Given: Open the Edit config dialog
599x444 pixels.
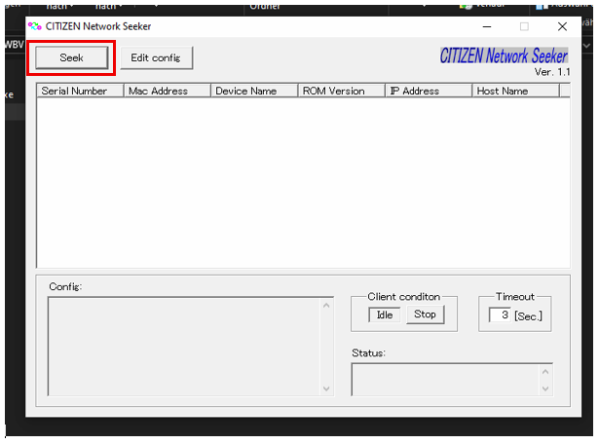Looking at the screenshot, I should click(156, 58).
